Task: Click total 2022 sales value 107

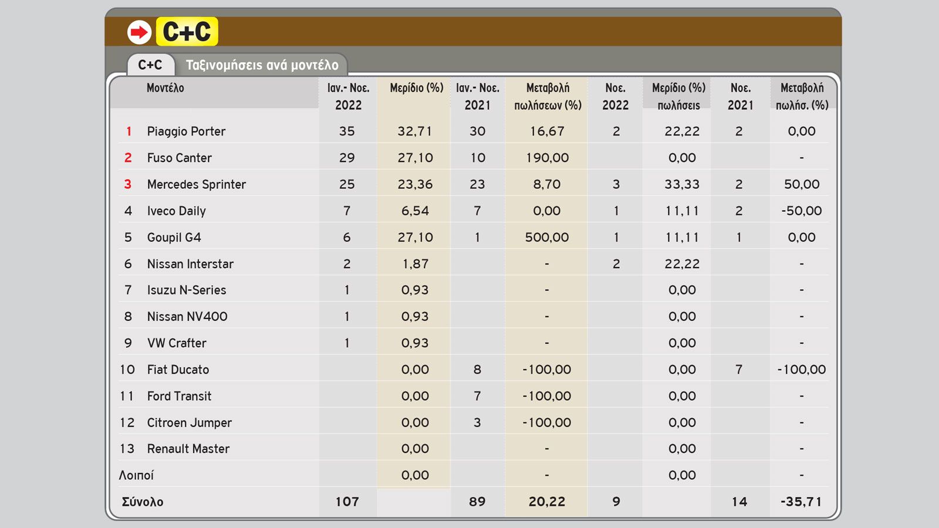Action: tap(347, 502)
